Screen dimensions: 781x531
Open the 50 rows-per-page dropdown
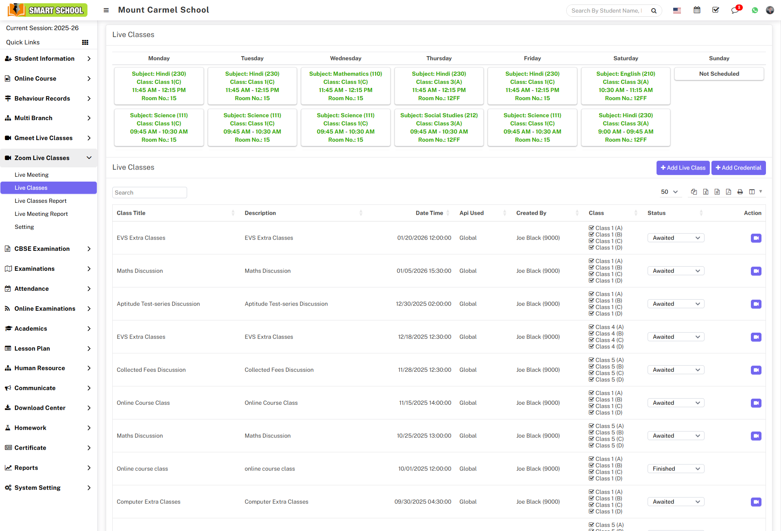coord(669,192)
